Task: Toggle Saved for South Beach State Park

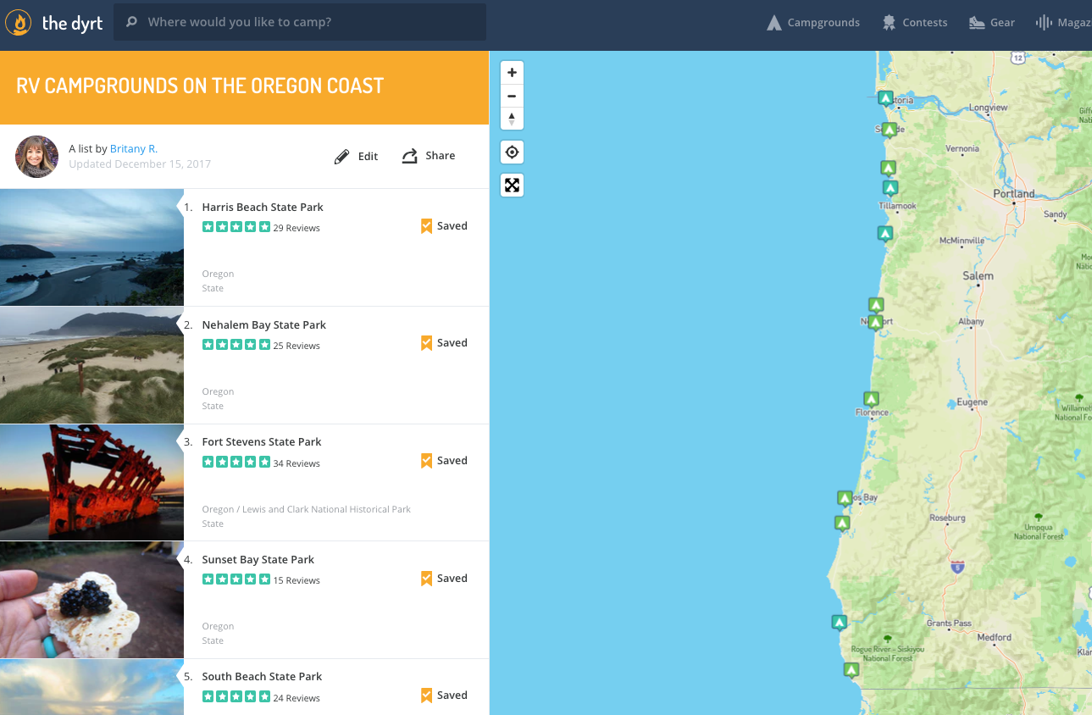Action: tap(444, 696)
